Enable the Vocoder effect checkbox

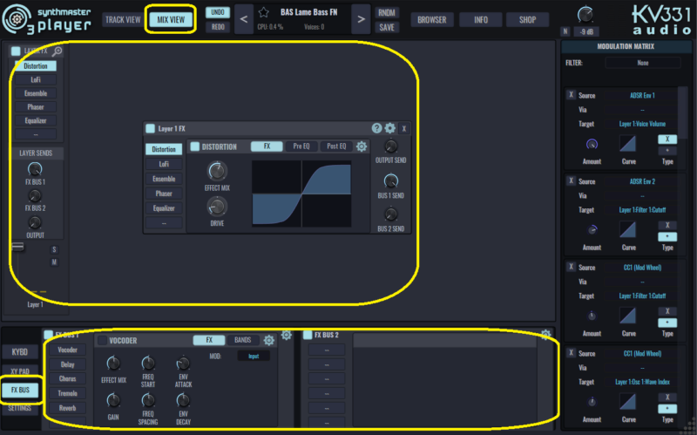[x=102, y=340]
